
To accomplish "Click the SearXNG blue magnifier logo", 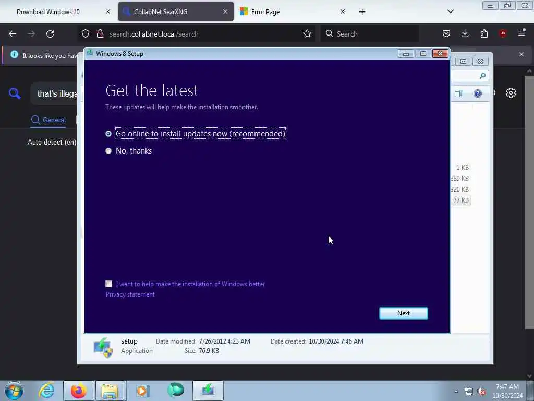I will tap(15, 93).
